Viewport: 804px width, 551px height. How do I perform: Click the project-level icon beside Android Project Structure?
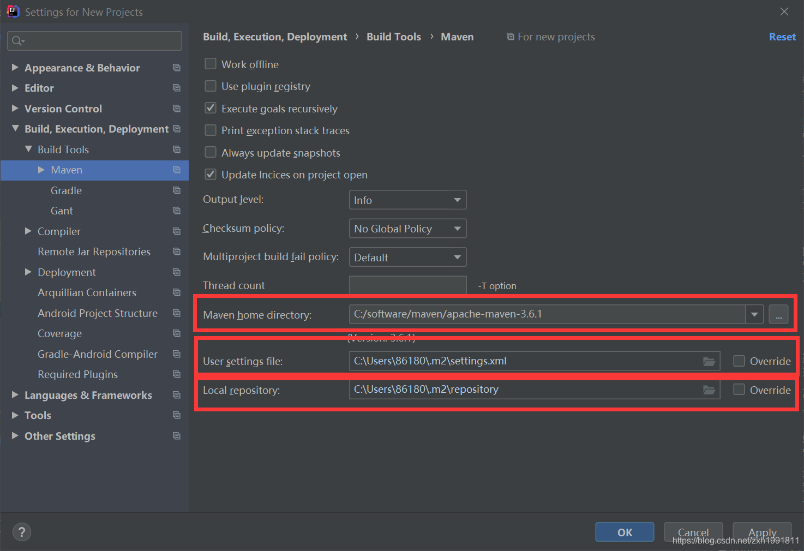176,313
